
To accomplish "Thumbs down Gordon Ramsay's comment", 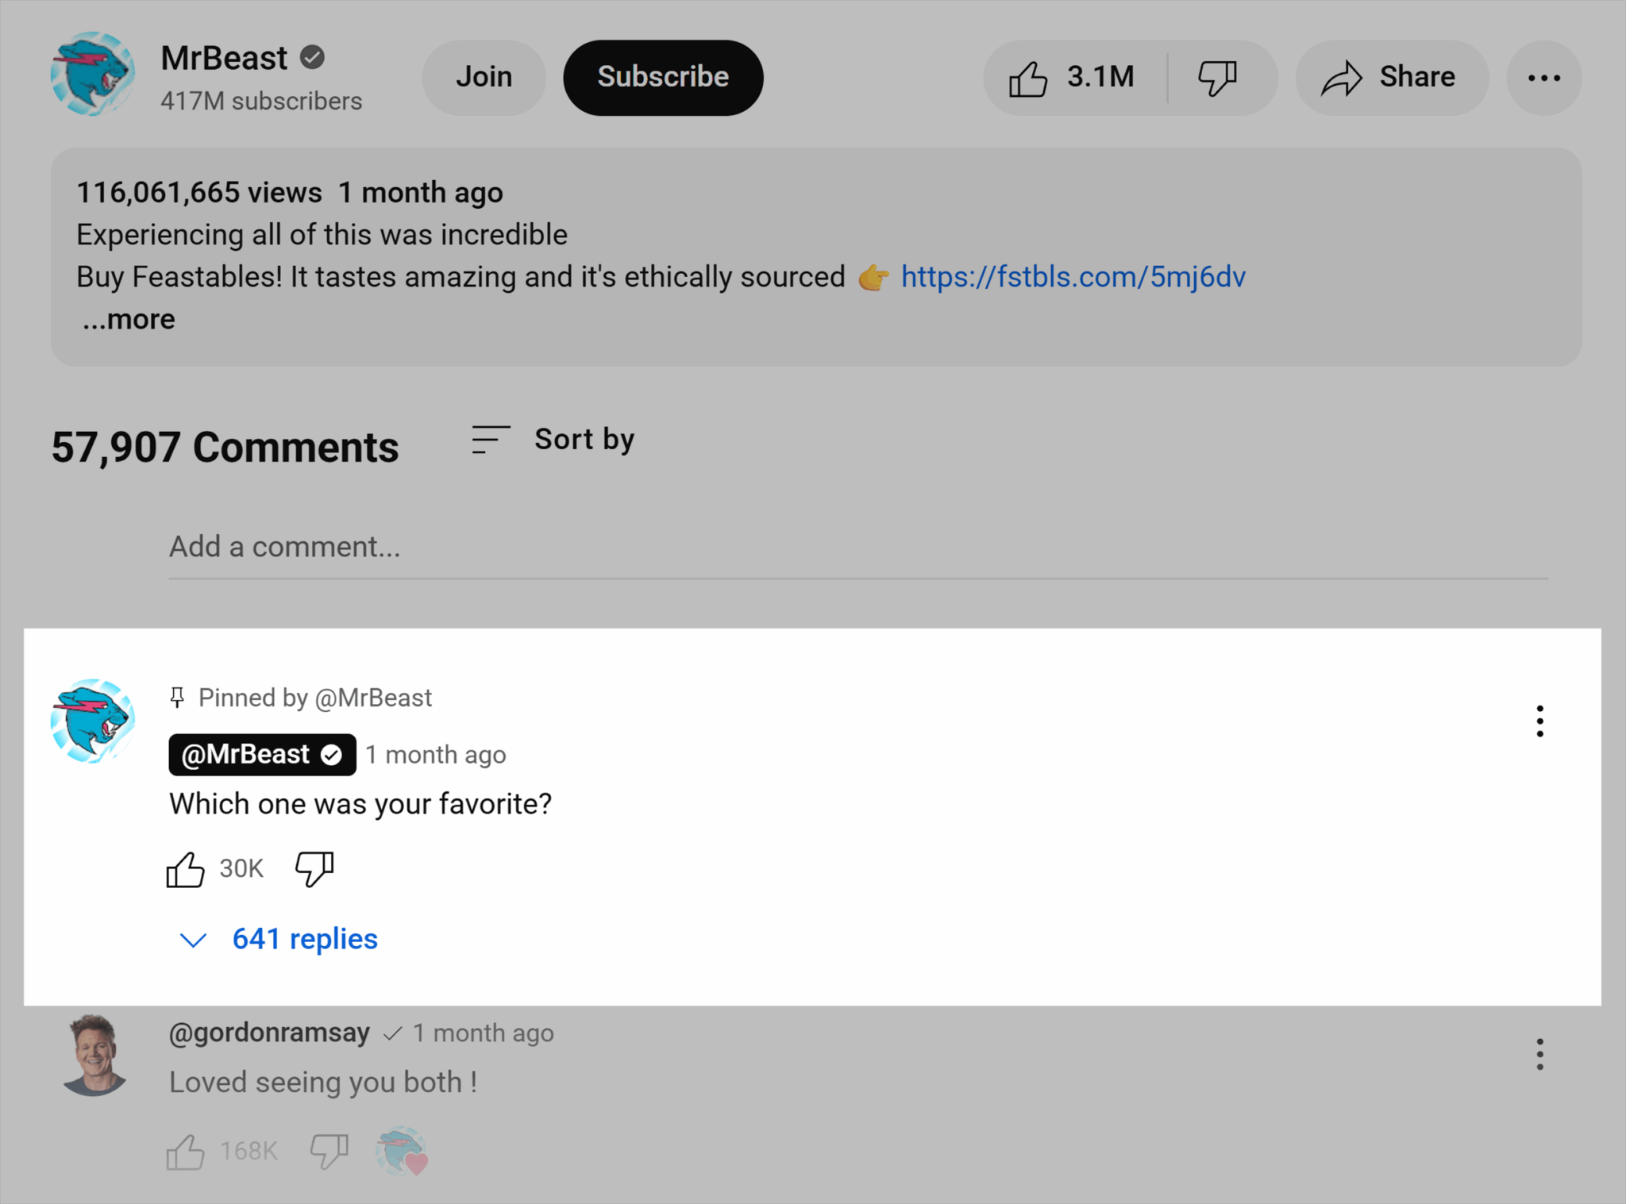I will tap(328, 1151).
